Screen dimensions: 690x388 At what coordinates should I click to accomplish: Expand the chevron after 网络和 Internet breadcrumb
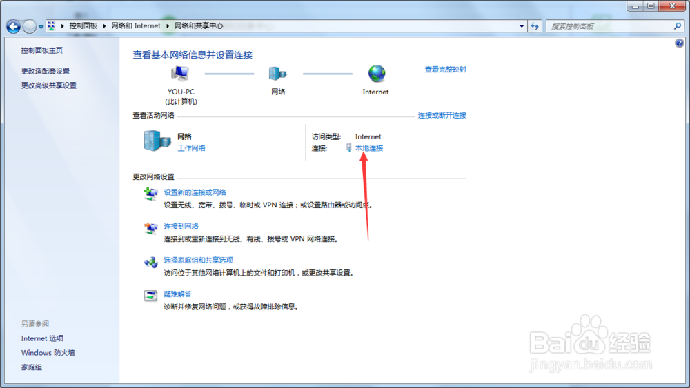[x=168, y=26]
